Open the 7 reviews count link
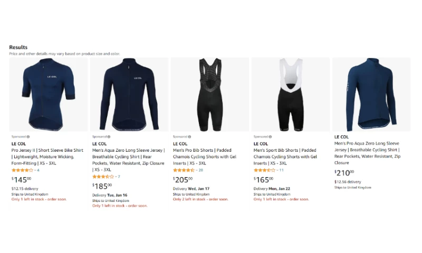 [119, 177]
